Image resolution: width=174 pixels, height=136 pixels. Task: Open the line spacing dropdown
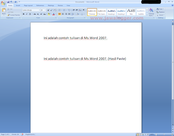(73, 14)
